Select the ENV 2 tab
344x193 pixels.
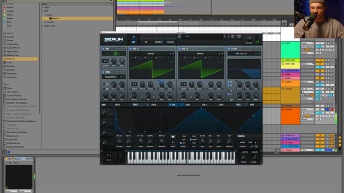(135, 105)
